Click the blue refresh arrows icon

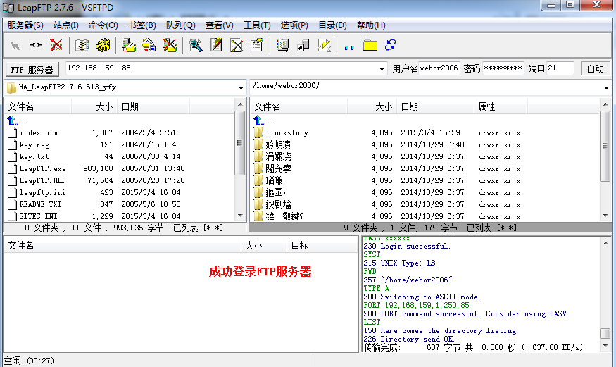point(391,45)
